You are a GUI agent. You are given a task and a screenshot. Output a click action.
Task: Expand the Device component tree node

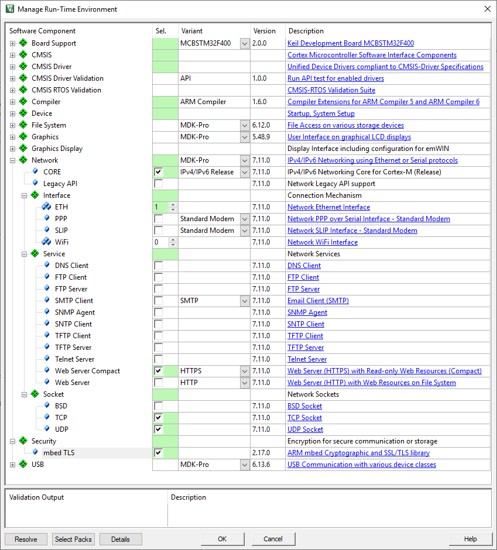(12, 114)
